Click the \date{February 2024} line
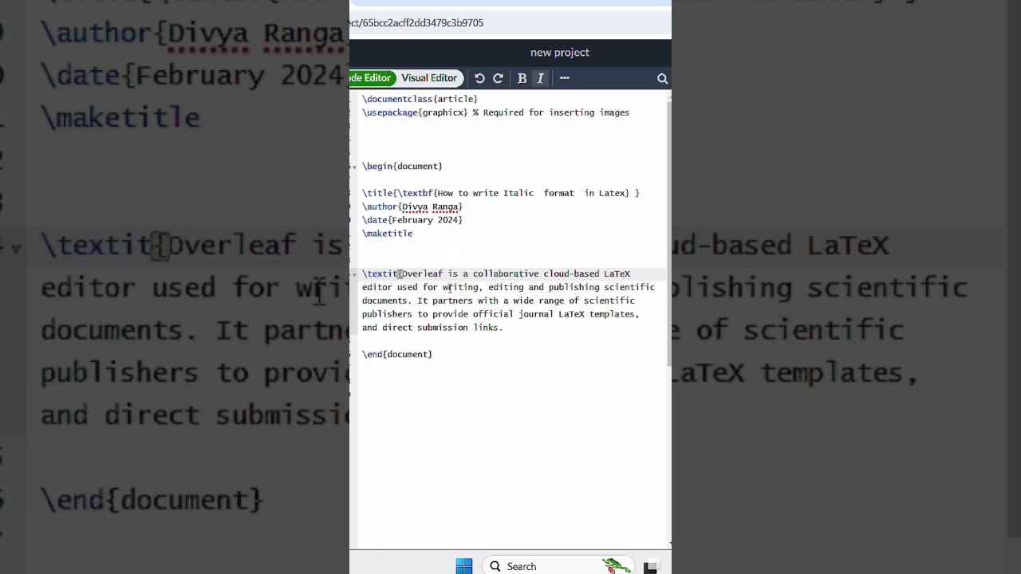 (x=412, y=220)
